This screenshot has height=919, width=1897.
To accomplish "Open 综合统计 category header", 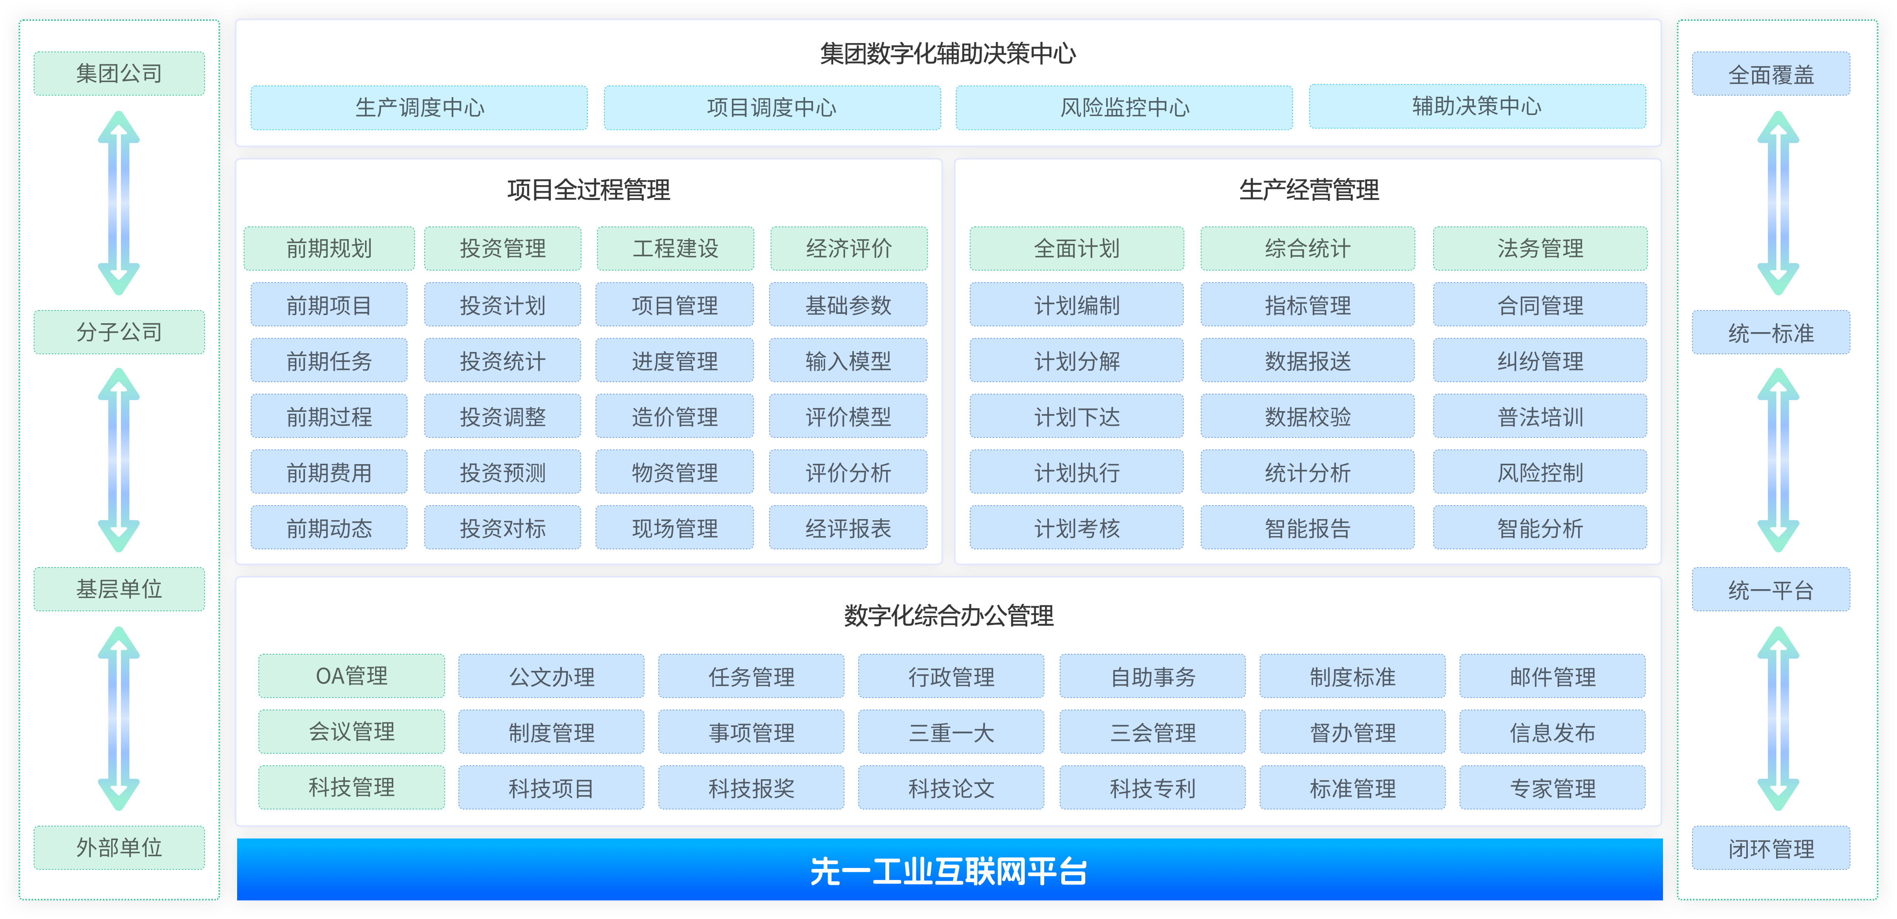I will pos(1308,249).
